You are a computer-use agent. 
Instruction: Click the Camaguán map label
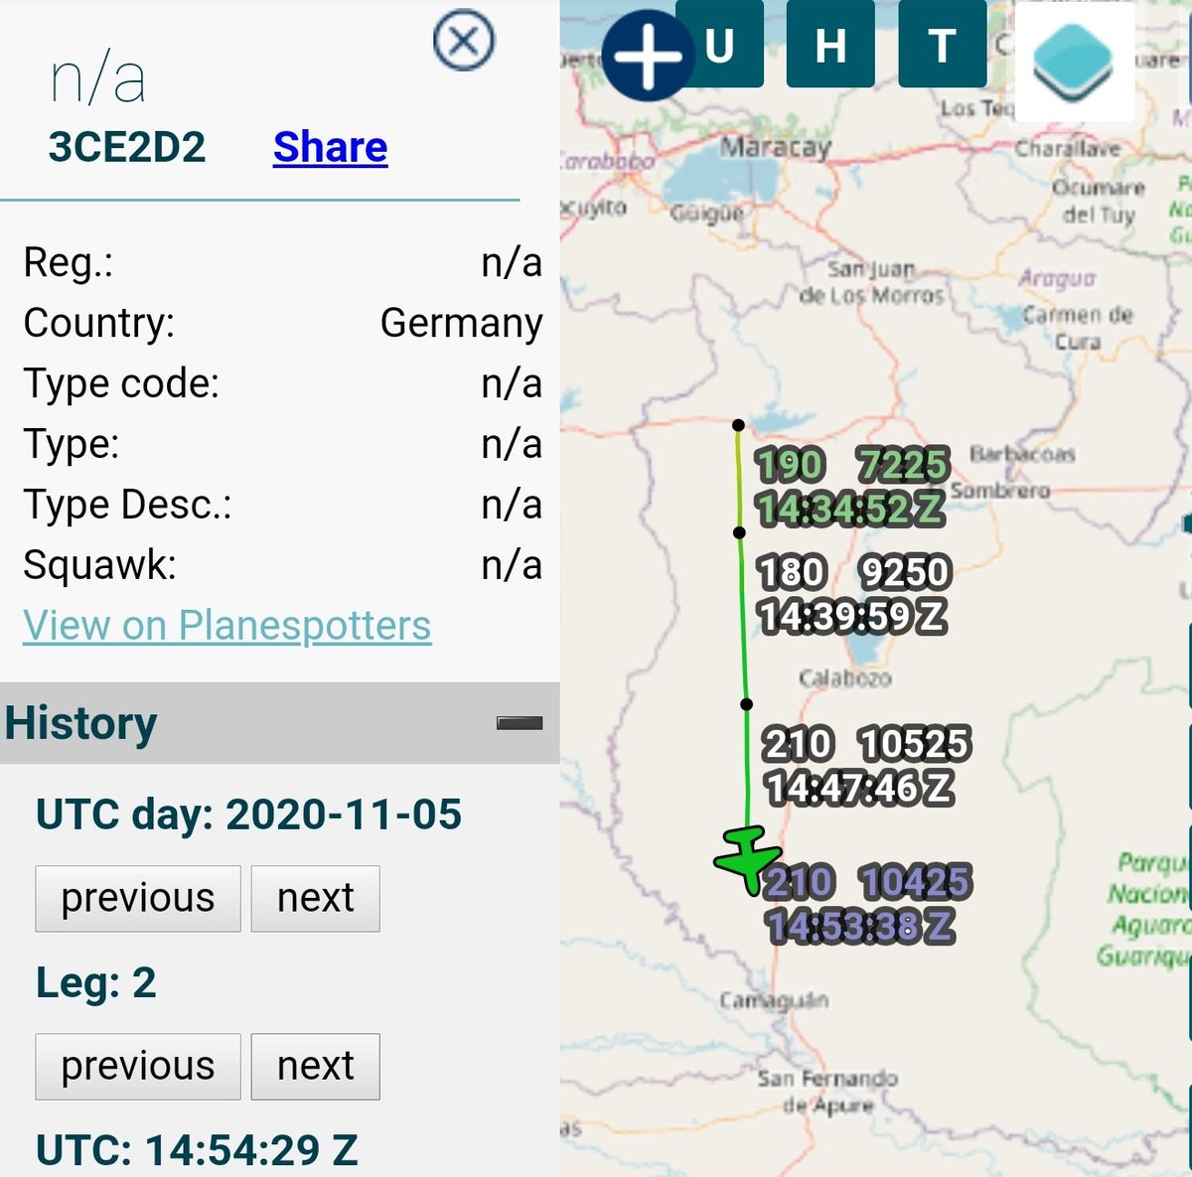[x=774, y=999]
